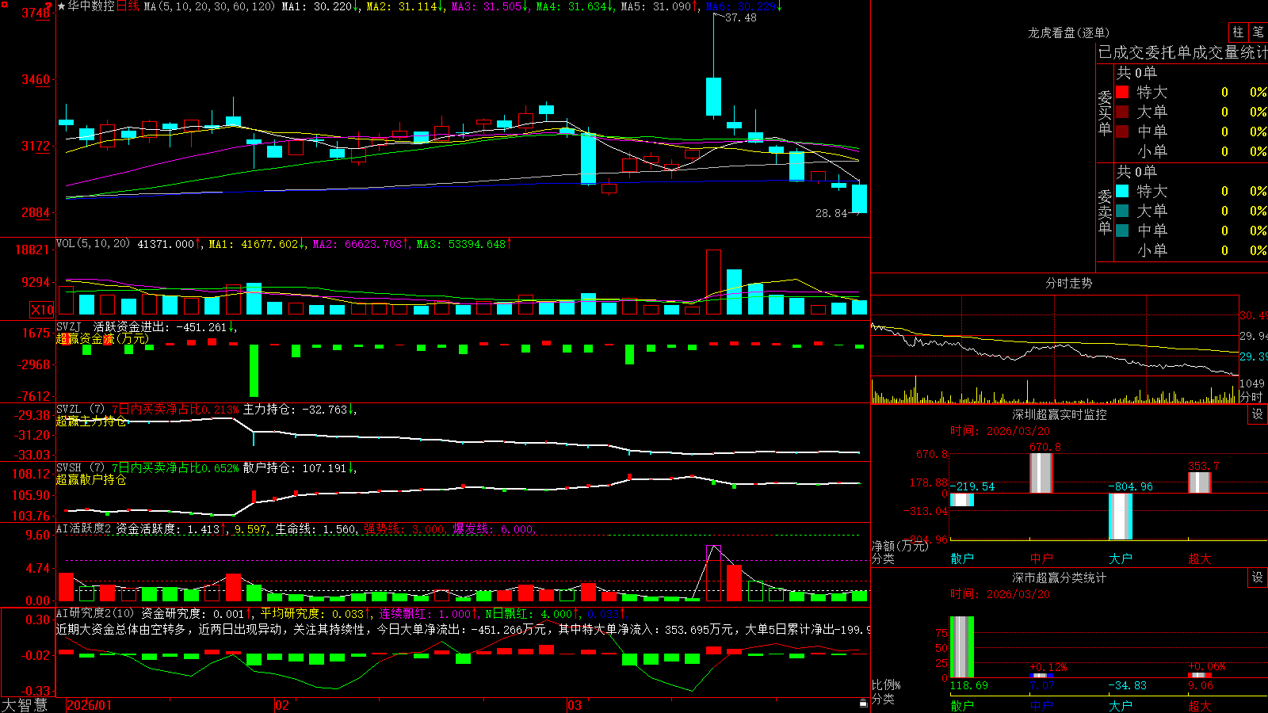Image resolution: width=1268 pixels, height=713 pixels.
Task: Click the VOL(5,10,20) indicator label
Action: (x=94, y=244)
